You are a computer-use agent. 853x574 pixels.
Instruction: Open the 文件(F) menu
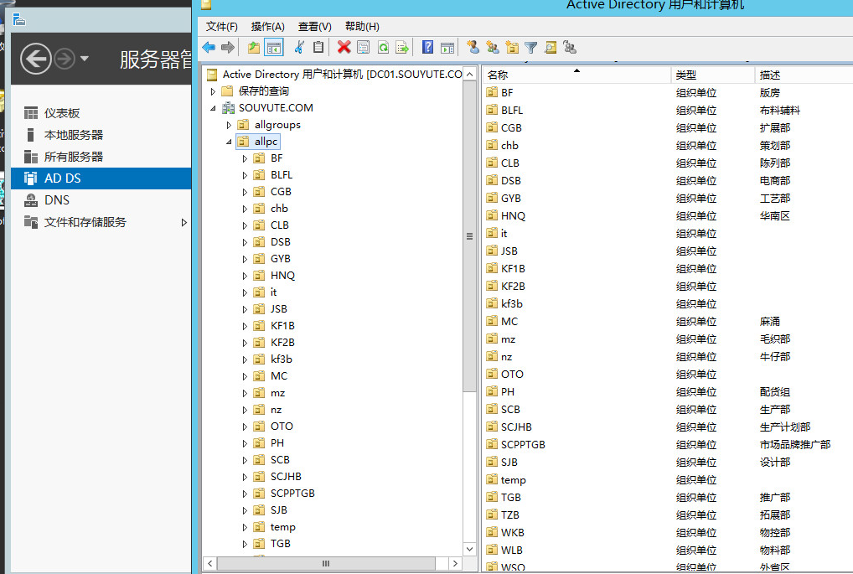(221, 26)
